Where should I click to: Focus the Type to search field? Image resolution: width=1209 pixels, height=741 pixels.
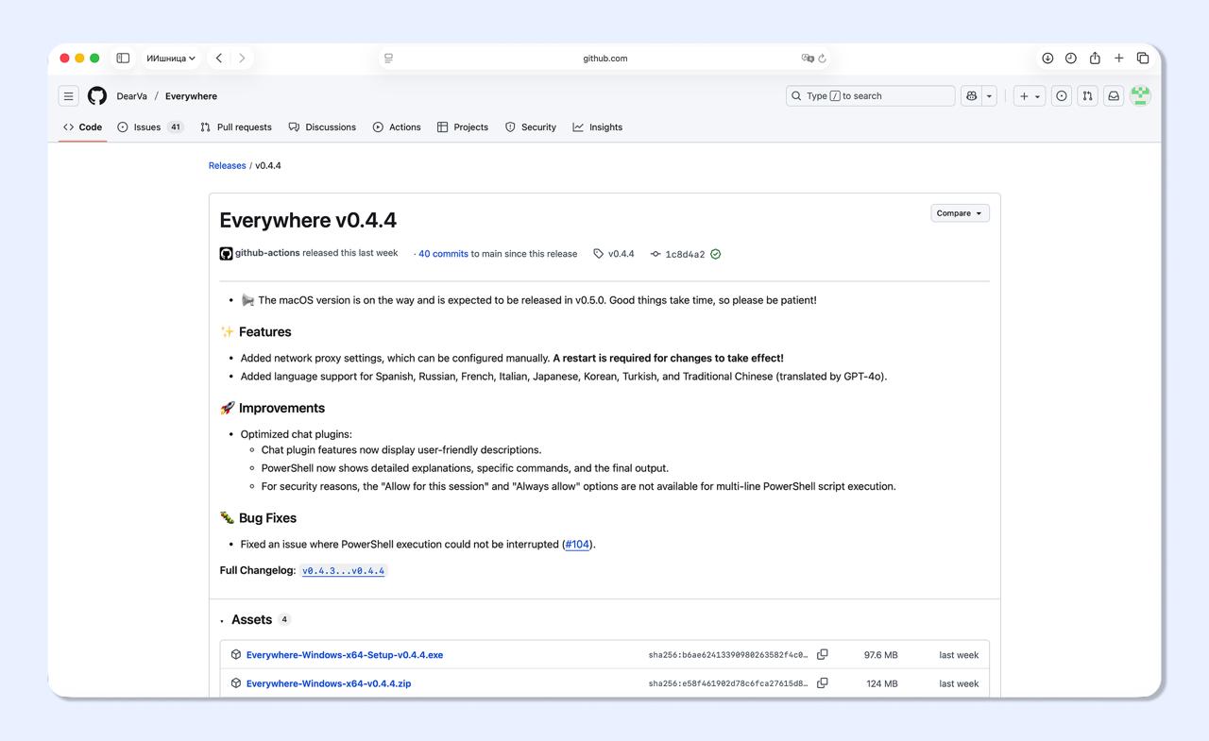(870, 95)
